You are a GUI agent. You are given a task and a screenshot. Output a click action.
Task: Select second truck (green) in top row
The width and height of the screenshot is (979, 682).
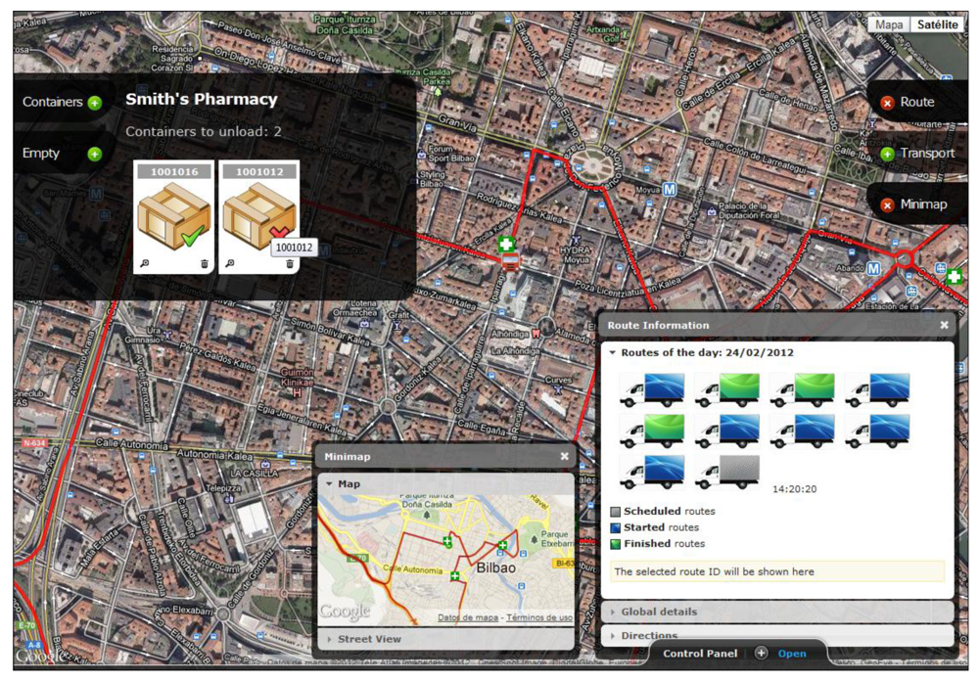coord(727,390)
